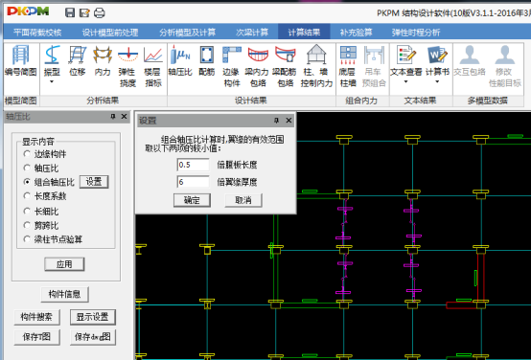
Task: Confirm dialog with 确定 button
Action: pos(192,200)
